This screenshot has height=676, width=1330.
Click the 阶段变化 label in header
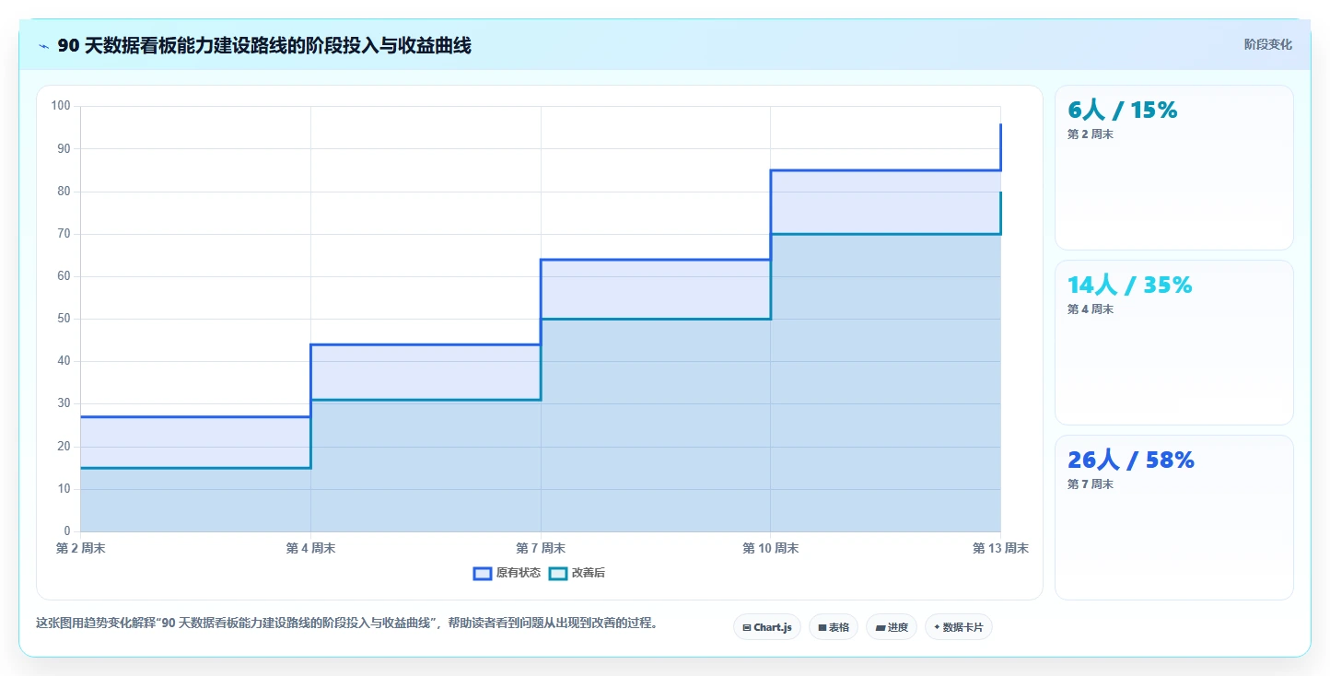point(1268,44)
